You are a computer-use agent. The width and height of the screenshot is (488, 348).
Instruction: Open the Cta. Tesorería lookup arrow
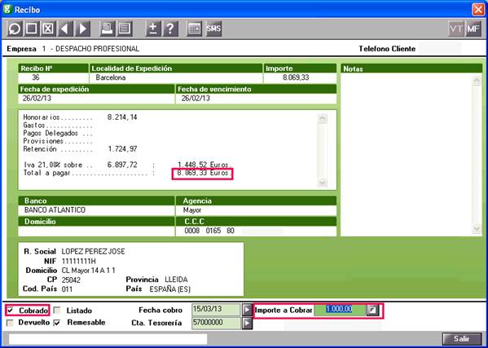point(247,323)
